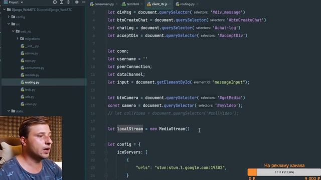Click the webcam overlay of the presenter
321x180 pixels.
31,148
